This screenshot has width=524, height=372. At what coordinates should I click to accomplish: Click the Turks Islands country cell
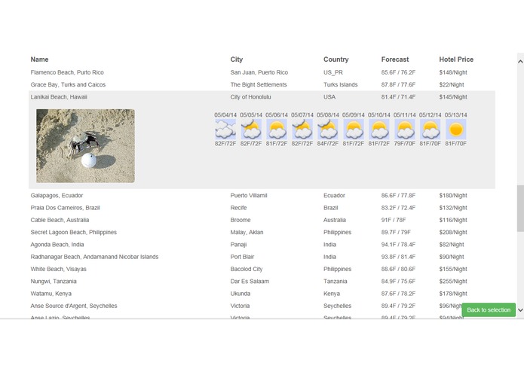click(x=340, y=85)
